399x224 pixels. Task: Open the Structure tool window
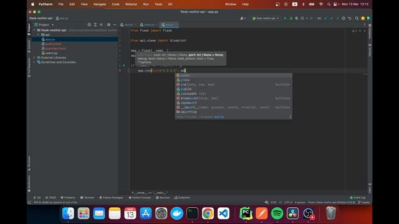point(29,163)
